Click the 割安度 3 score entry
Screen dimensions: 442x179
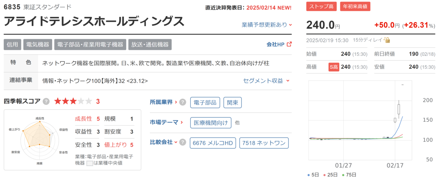(119, 132)
